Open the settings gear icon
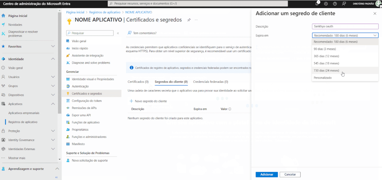 click(326, 4)
